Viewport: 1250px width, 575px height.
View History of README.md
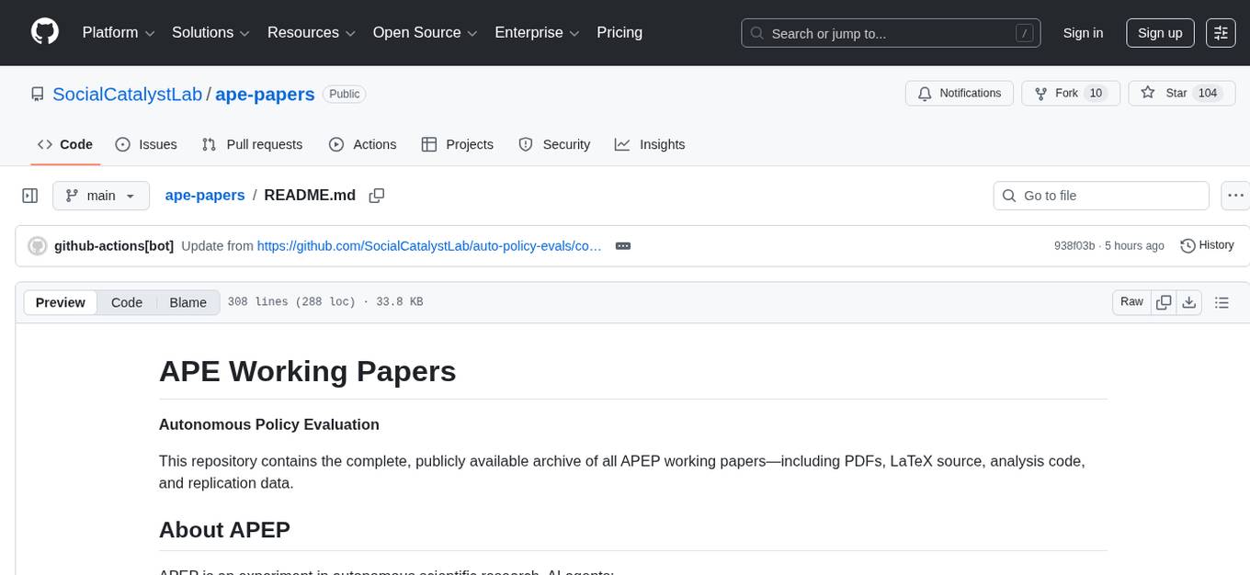(x=1207, y=245)
